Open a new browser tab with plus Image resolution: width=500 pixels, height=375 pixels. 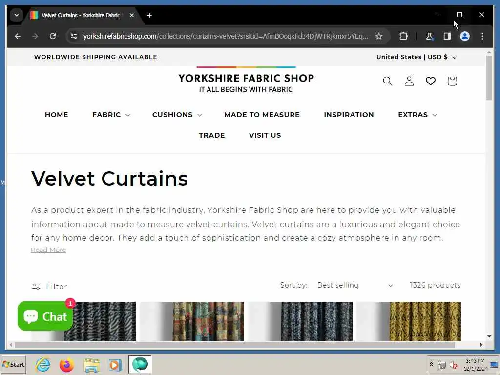click(x=149, y=15)
